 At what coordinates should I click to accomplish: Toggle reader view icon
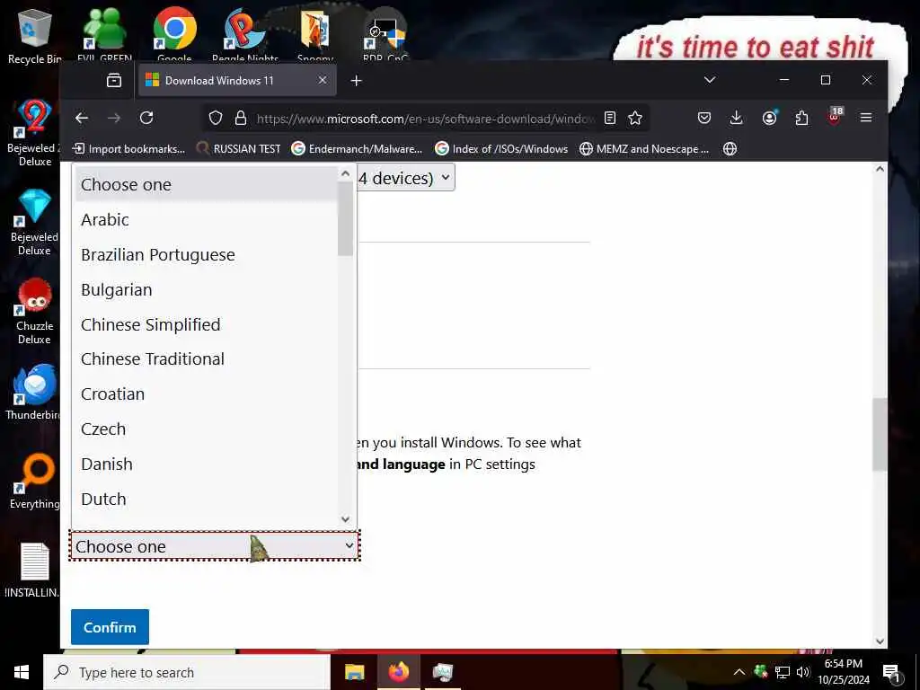point(610,118)
